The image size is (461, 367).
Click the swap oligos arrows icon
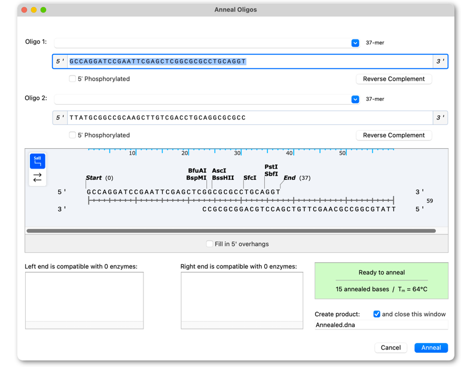[x=37, y=178]
